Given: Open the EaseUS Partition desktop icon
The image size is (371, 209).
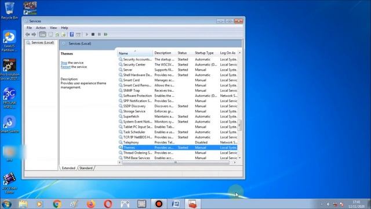Looking at the screenshot, I should (x=9, y=41).
